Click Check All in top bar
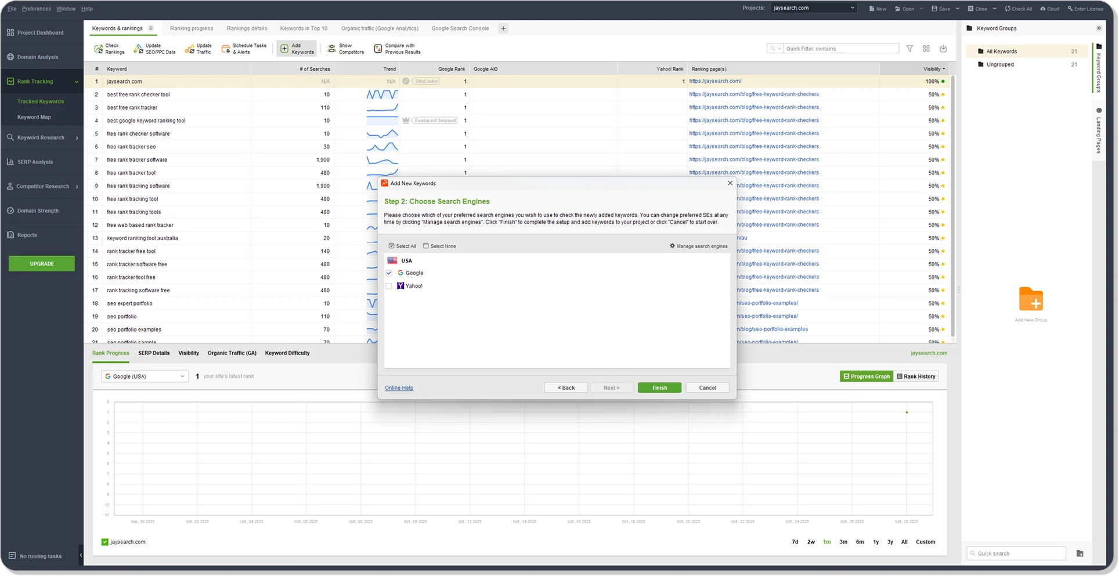The image size is (1119, 576). pos(1018,9)
